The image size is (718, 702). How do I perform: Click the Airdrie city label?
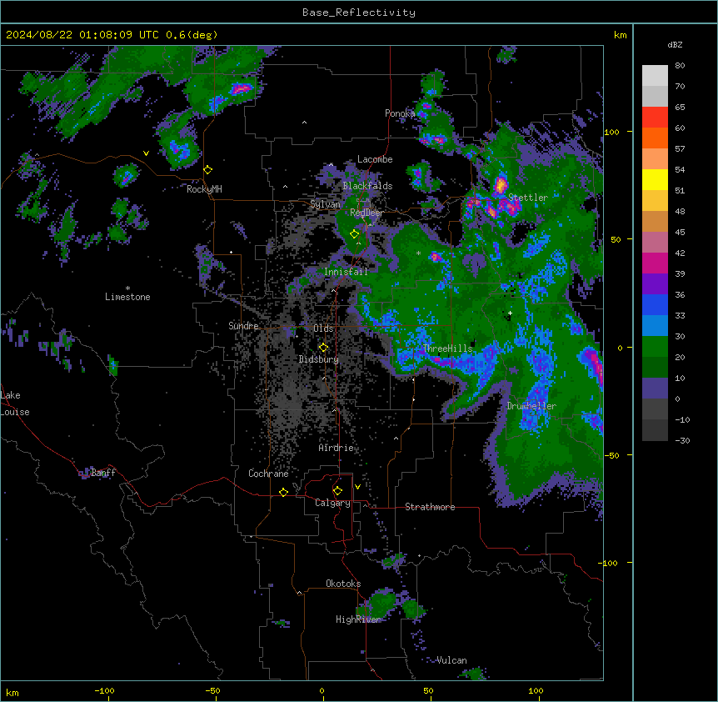click(337, 448)
